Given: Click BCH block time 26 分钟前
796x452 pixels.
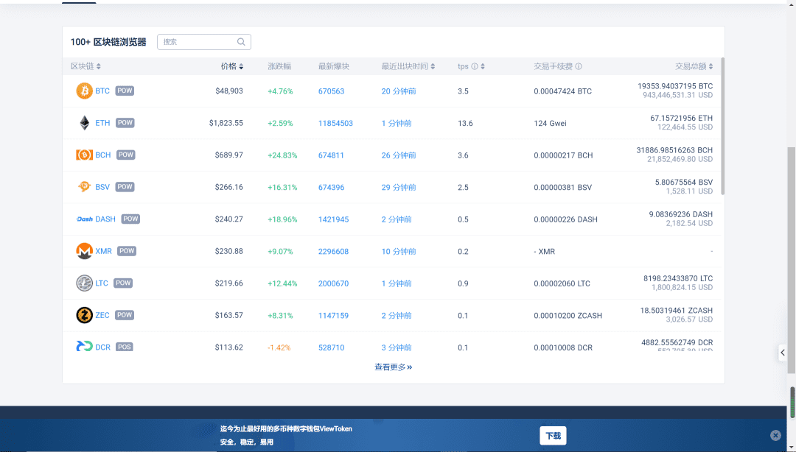Looking at the screenshot, I should 399,155.
